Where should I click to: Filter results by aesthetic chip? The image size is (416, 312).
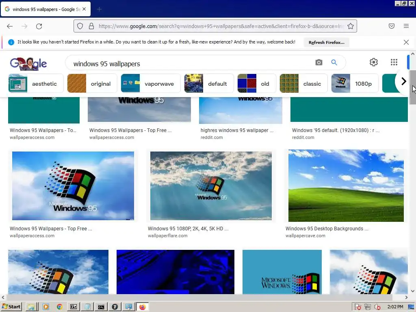click(x=36, y=84)
